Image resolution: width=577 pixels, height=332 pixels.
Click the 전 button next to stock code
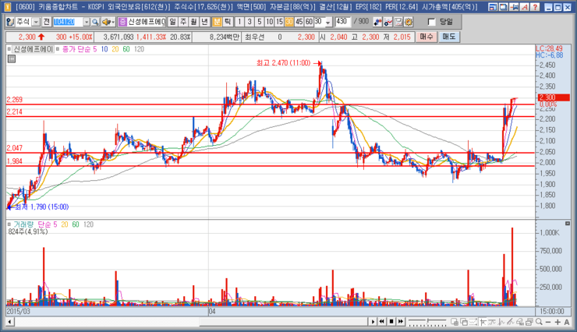pos(46,22)
